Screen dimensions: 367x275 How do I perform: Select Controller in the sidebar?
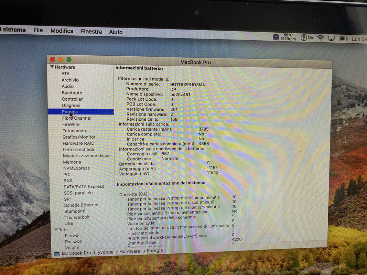click(72, 99)
